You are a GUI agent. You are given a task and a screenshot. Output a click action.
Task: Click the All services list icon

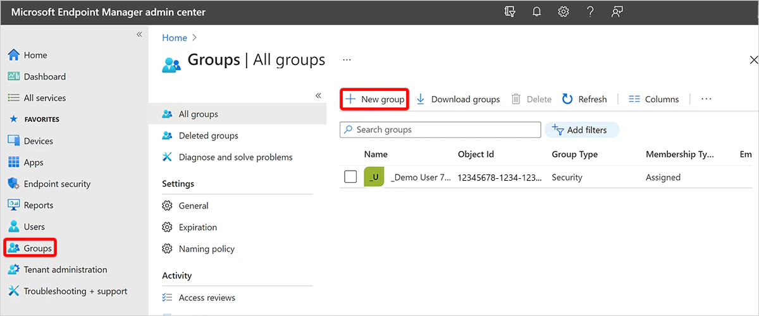(x=14, y=98)
